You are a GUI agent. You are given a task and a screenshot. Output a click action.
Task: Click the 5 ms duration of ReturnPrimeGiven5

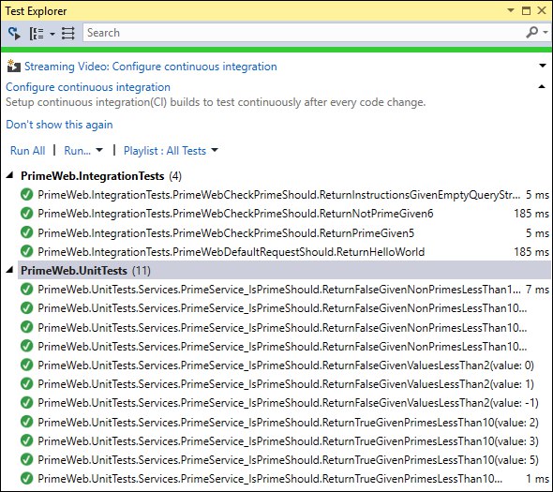pyautogui.click(x=537, y=232)
